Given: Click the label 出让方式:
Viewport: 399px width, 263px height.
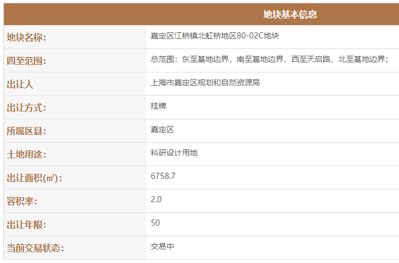Looking at the screenshot, I should coord(26,108).
